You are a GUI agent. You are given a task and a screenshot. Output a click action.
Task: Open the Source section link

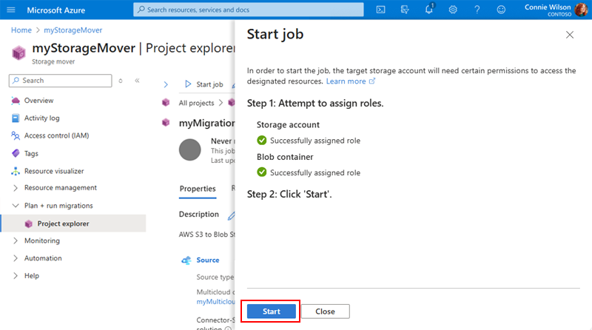tap(208, 260)
